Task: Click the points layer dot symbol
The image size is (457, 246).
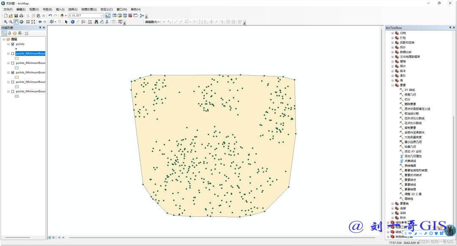Action: (16, 49)
